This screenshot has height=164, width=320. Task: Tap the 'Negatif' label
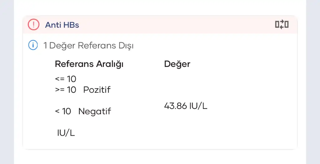tap(95, 111)
